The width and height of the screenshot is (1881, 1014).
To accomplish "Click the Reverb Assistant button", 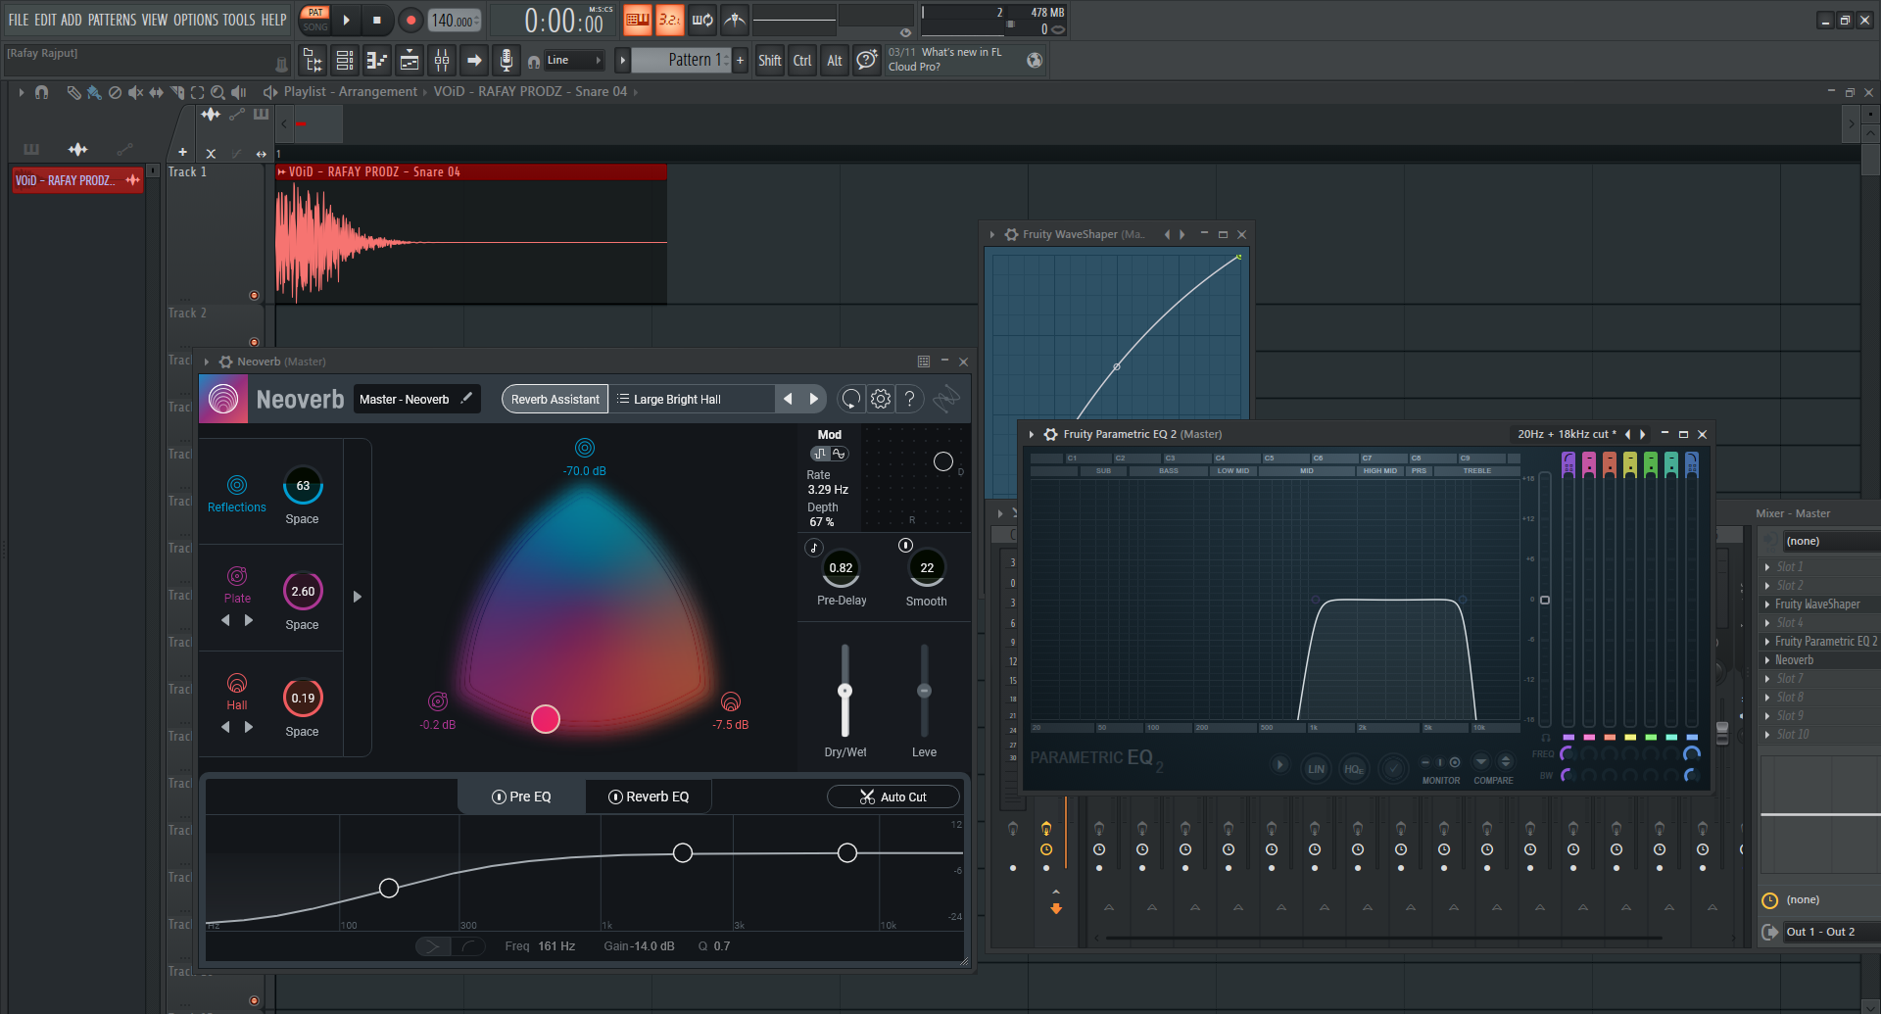I will 555,399.
